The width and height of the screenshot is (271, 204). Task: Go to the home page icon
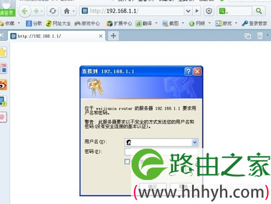tap(67, 11)
